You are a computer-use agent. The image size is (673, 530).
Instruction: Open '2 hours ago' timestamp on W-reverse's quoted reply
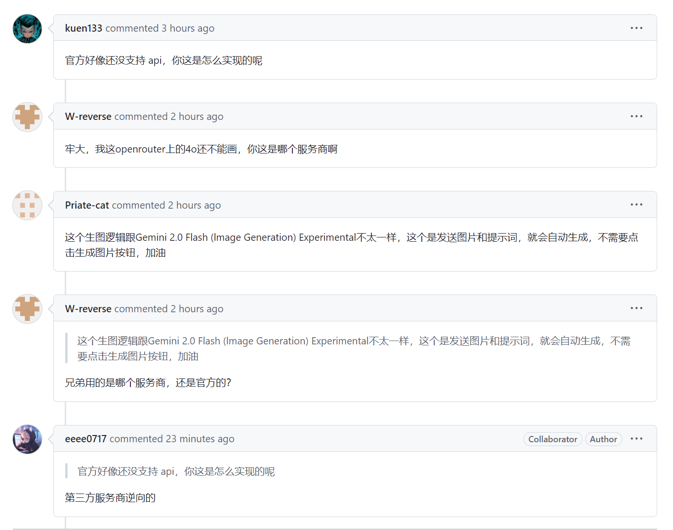pos(197,309)
